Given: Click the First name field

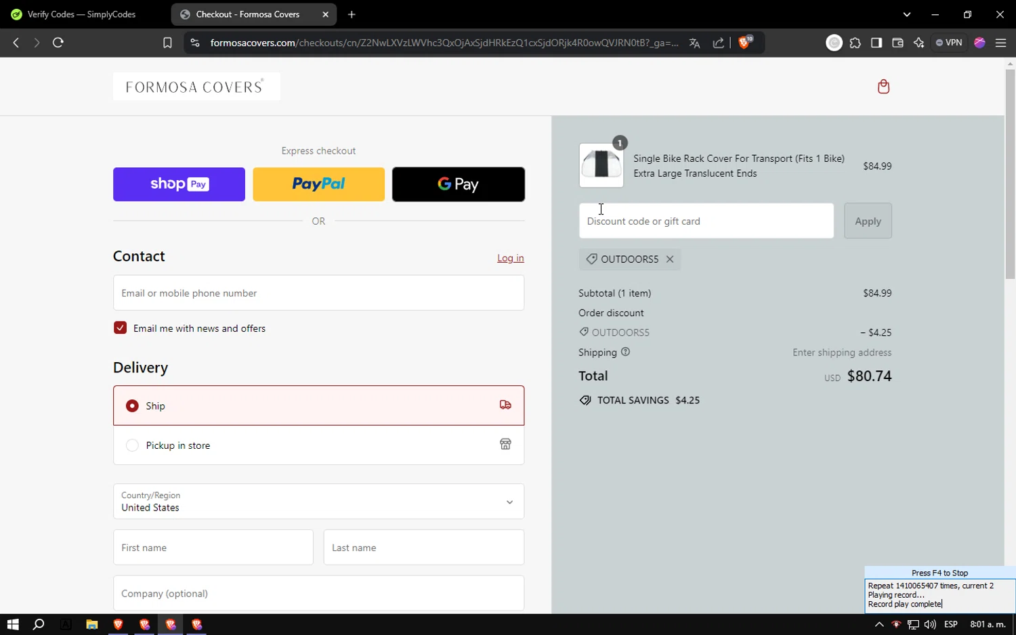Looking at the screenshot, I should (213, 548).
